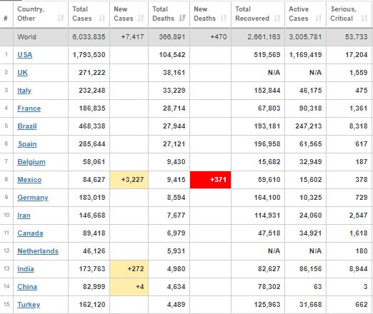Sort by Serious, Critical column arrows
373x314 pixels.
pyautogui.click(x=364, y=19)
